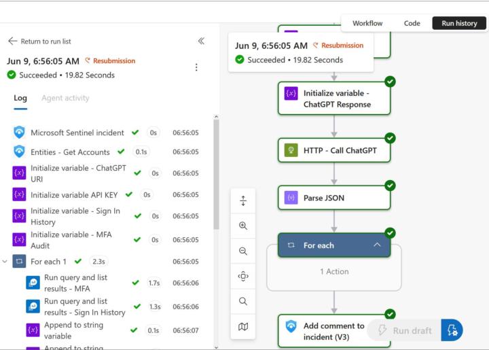Switch to the Code tab
489x350 pixels.
coord(412,23)
